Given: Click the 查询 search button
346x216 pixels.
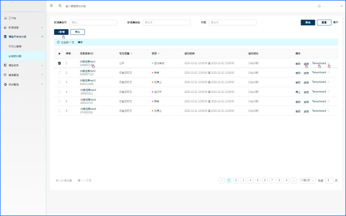Looking at the screenshot, I should tap(308, 22).
